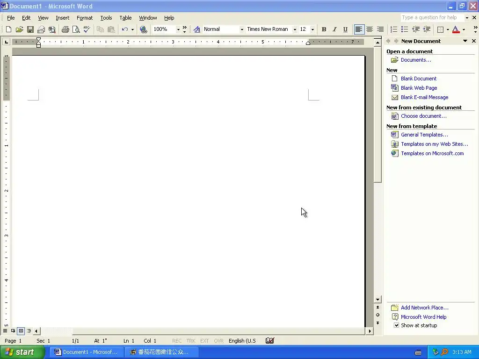The image size is (479, 359).
Task: Toggle the Numbering list button
Action: 394,29
